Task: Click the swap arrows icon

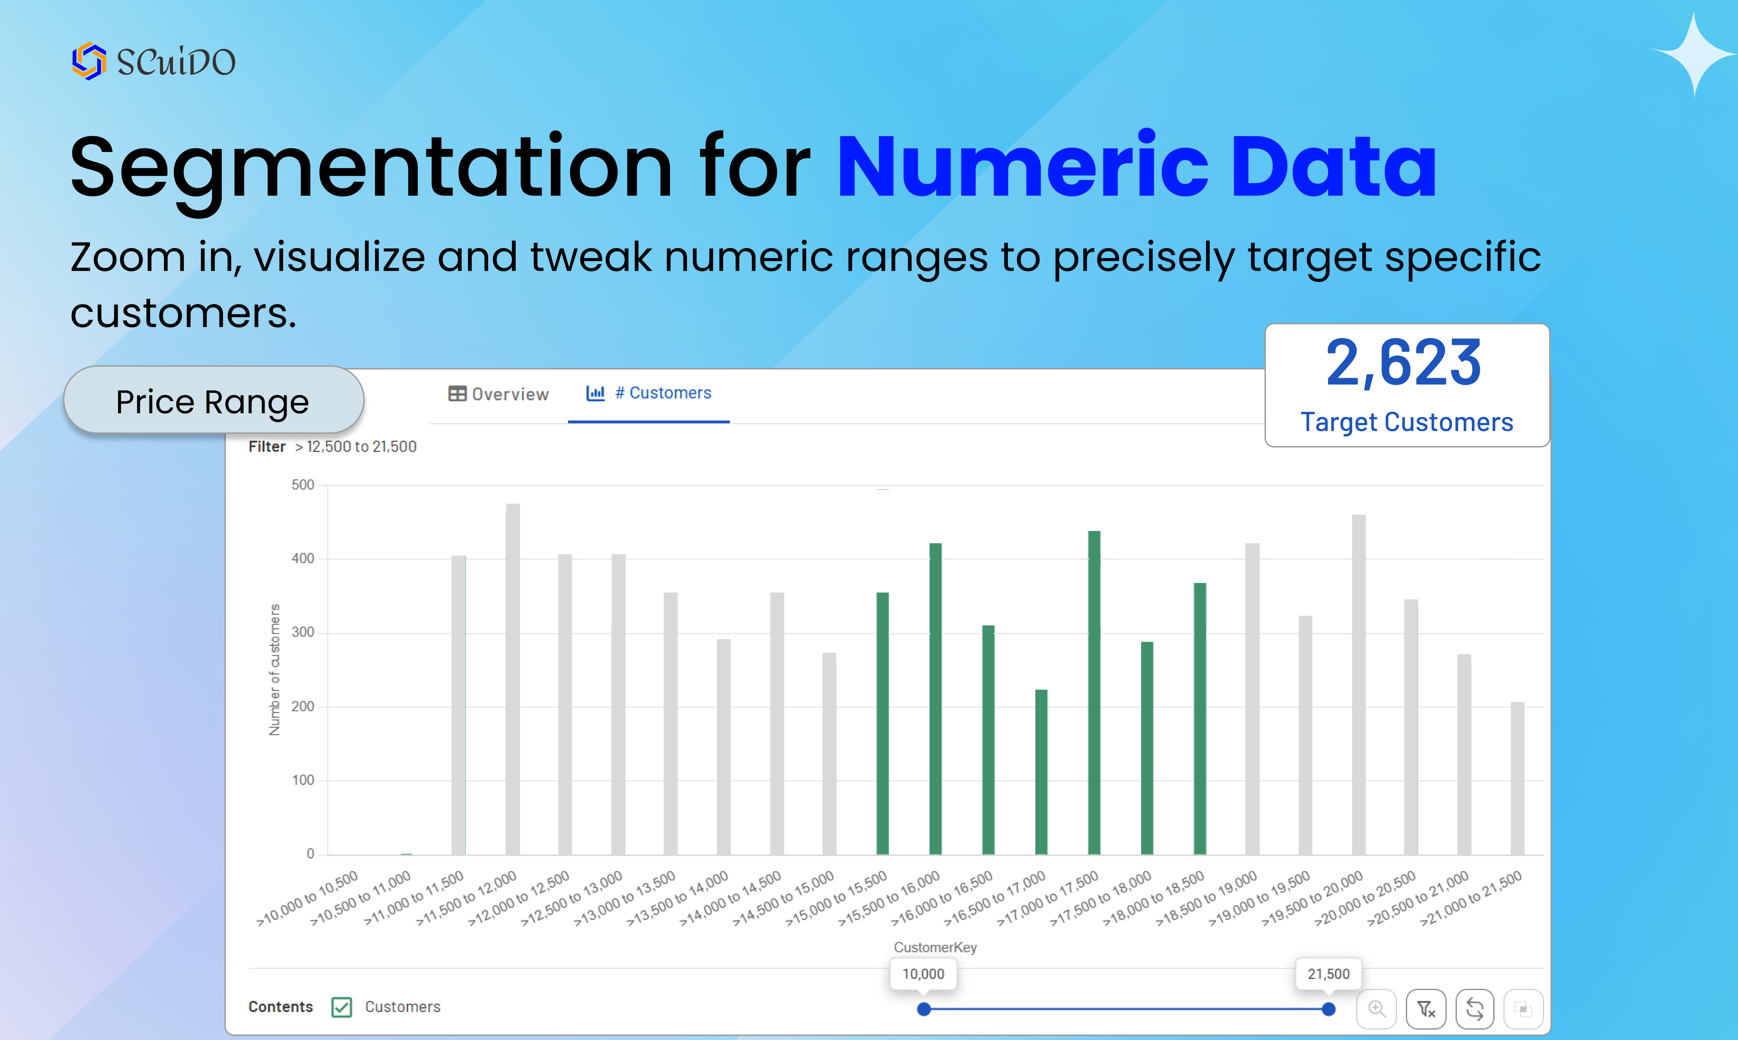Action: coord(1475,1009)
